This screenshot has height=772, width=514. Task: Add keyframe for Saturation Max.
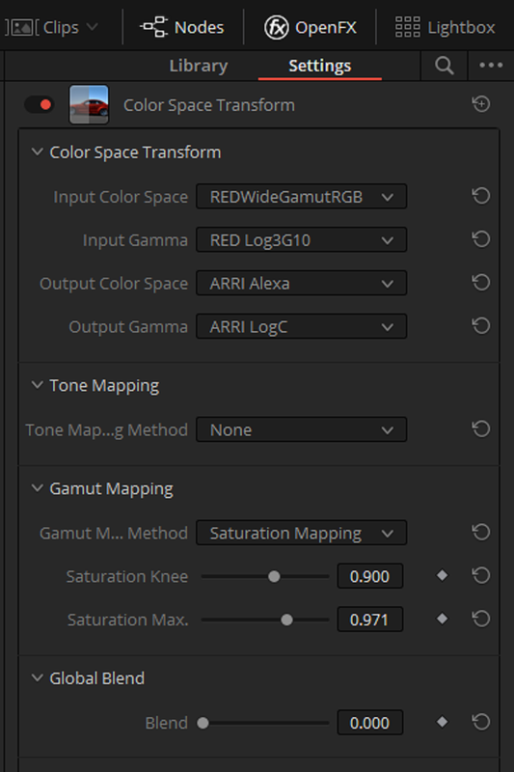click(443, 619)
